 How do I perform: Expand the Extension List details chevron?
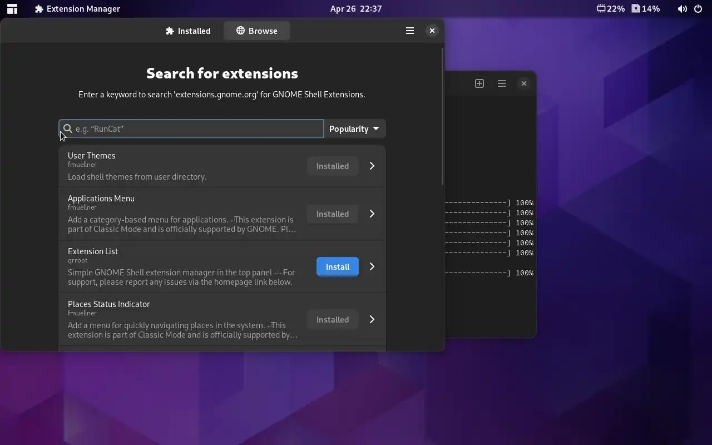tap(372, 266)
